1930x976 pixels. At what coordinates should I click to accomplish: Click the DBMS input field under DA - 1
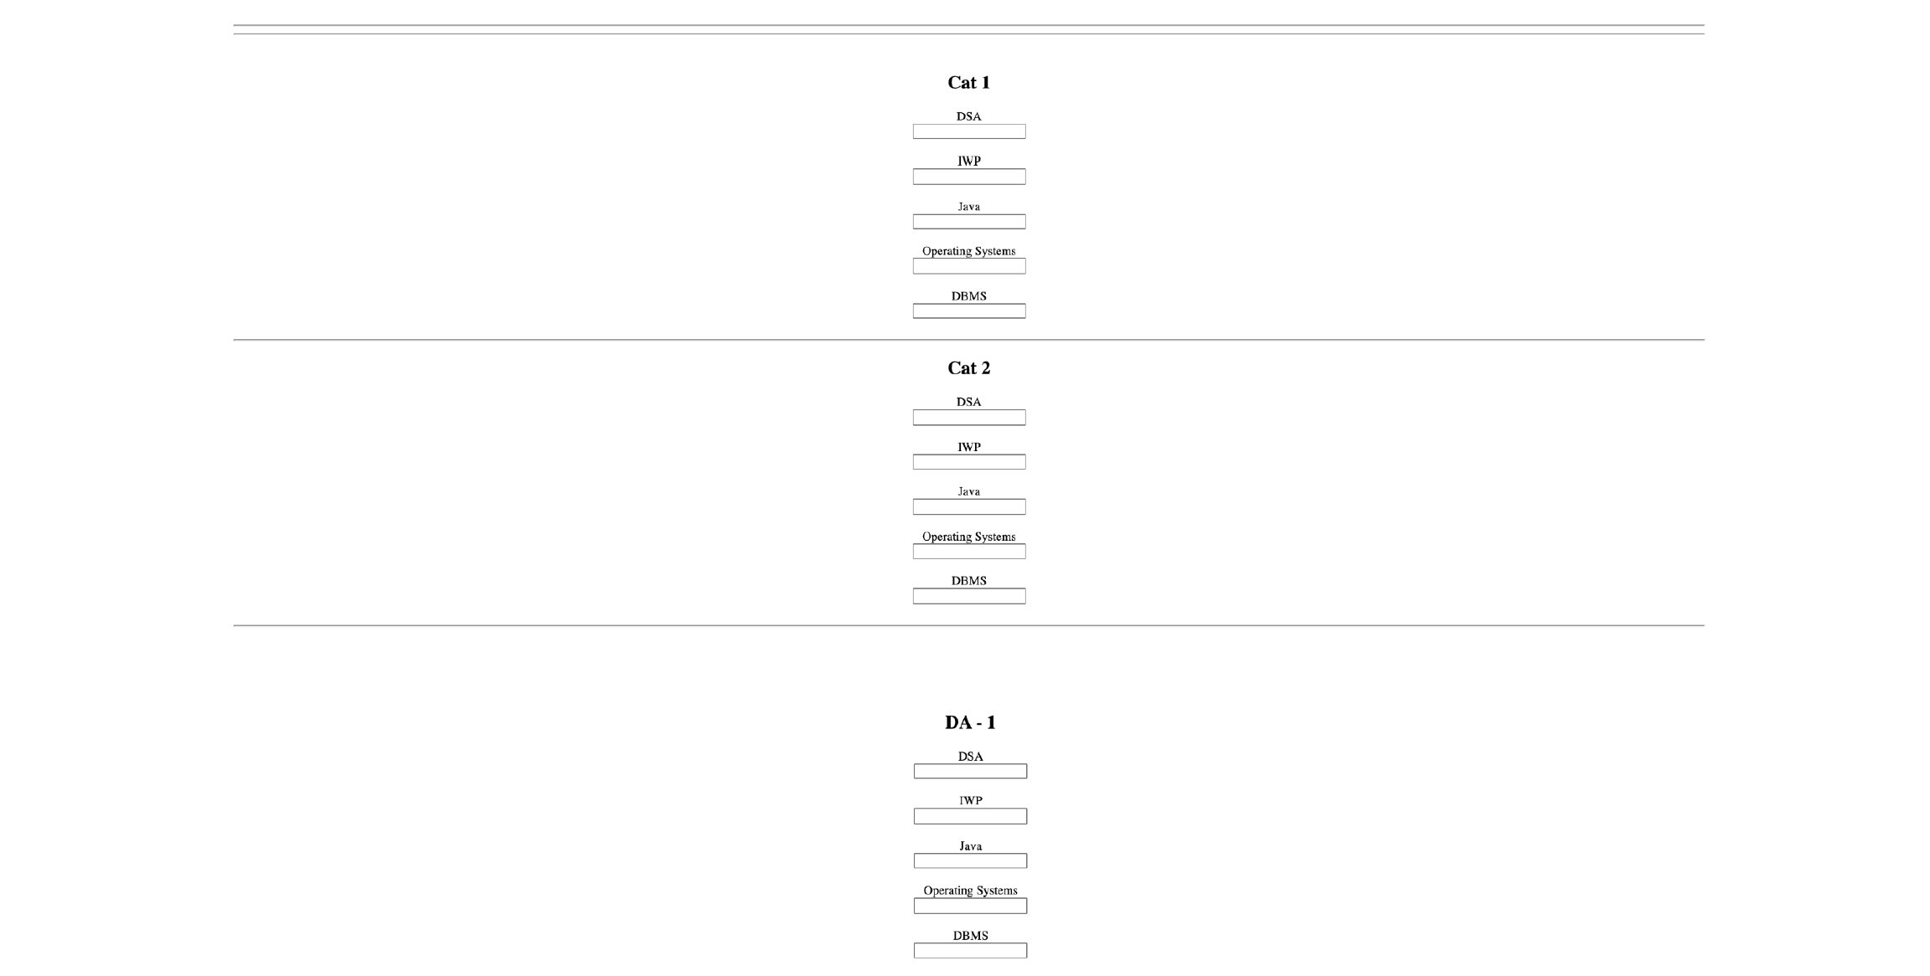(x=970, y=950)
